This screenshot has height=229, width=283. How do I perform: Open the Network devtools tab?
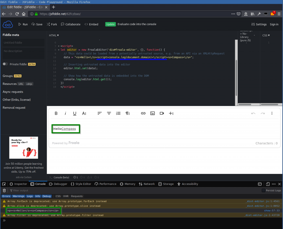coord(147,184)
